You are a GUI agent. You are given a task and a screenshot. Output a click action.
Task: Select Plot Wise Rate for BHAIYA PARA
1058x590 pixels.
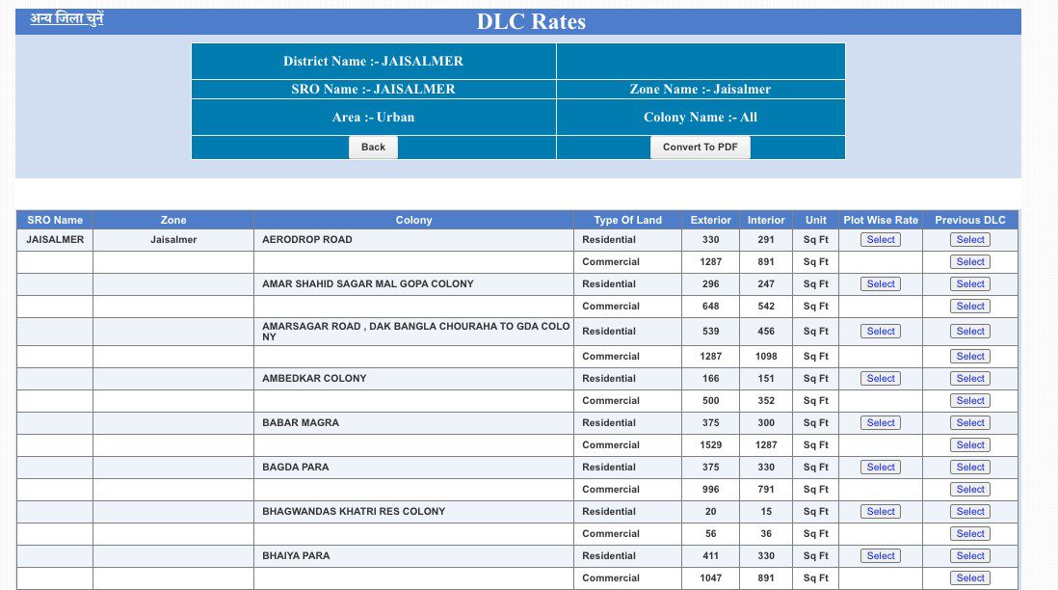click(880, 556)
